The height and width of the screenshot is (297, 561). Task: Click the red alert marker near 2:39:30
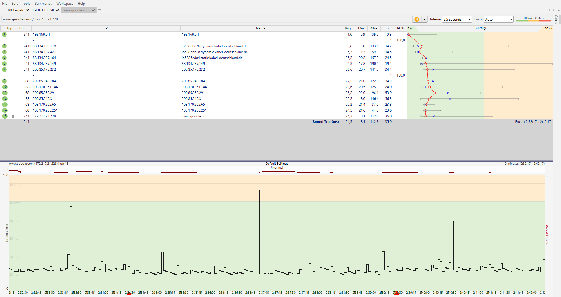pyautogui.click(x=397, y=293)
